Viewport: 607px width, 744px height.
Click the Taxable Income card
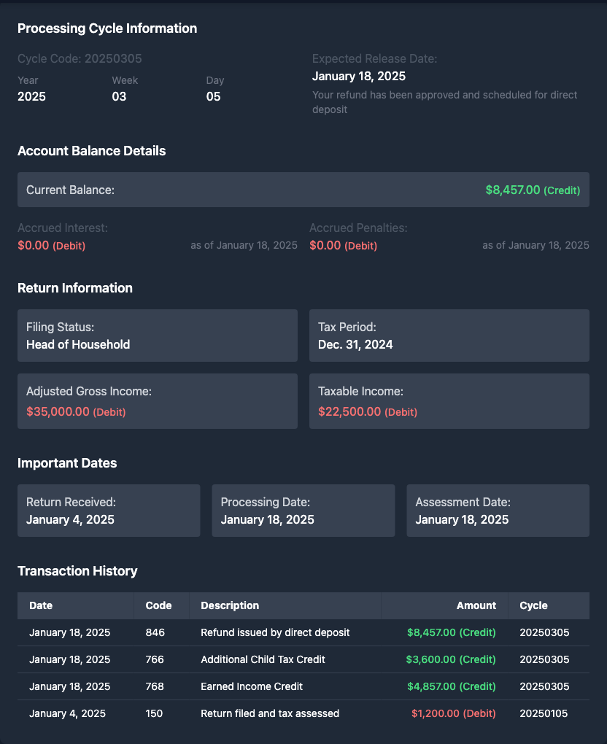click(x=449, y=401)
